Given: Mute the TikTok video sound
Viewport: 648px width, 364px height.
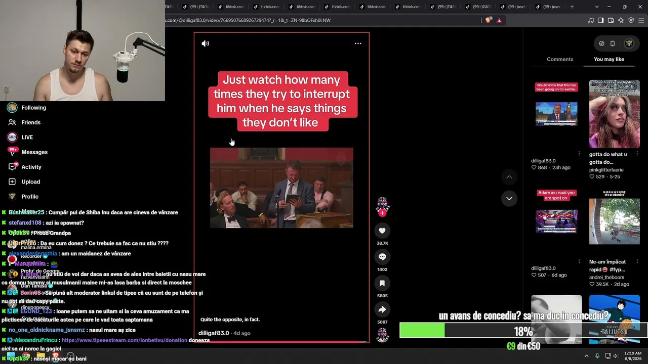Looking at the screenshot, I should [x=205, y=43].
